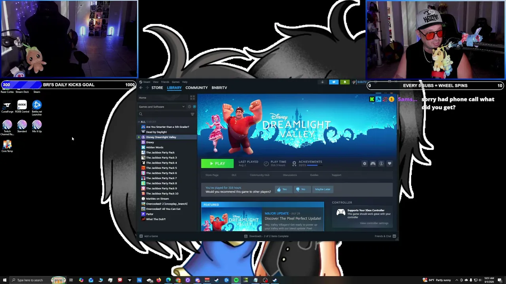Open the Help menu in Steam

(185, 82)
